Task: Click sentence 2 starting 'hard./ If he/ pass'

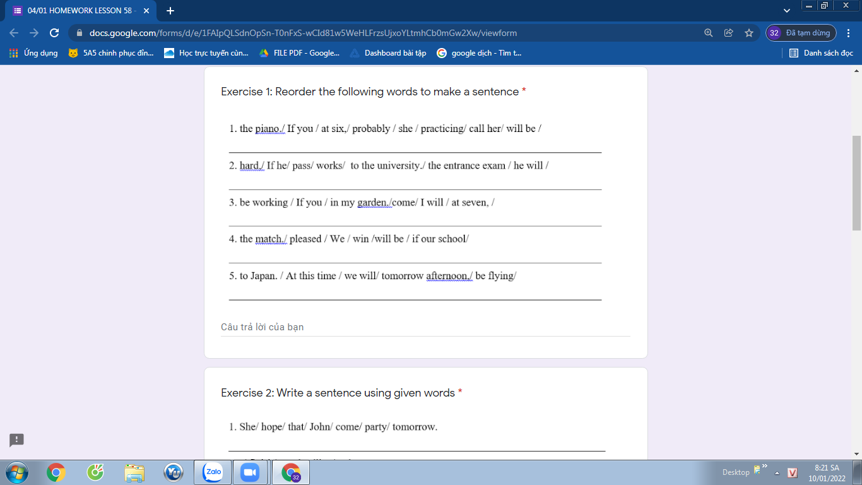Action: click(389, 165)
